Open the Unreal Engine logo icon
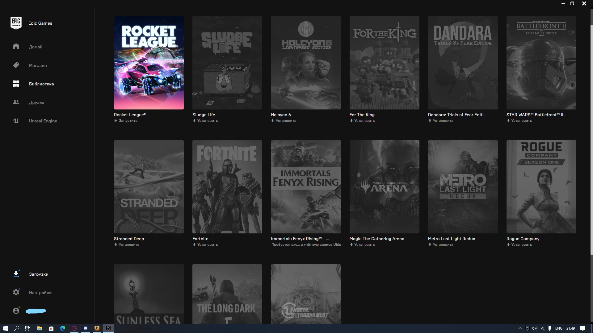The image size is (593, 333). point(16,121)
